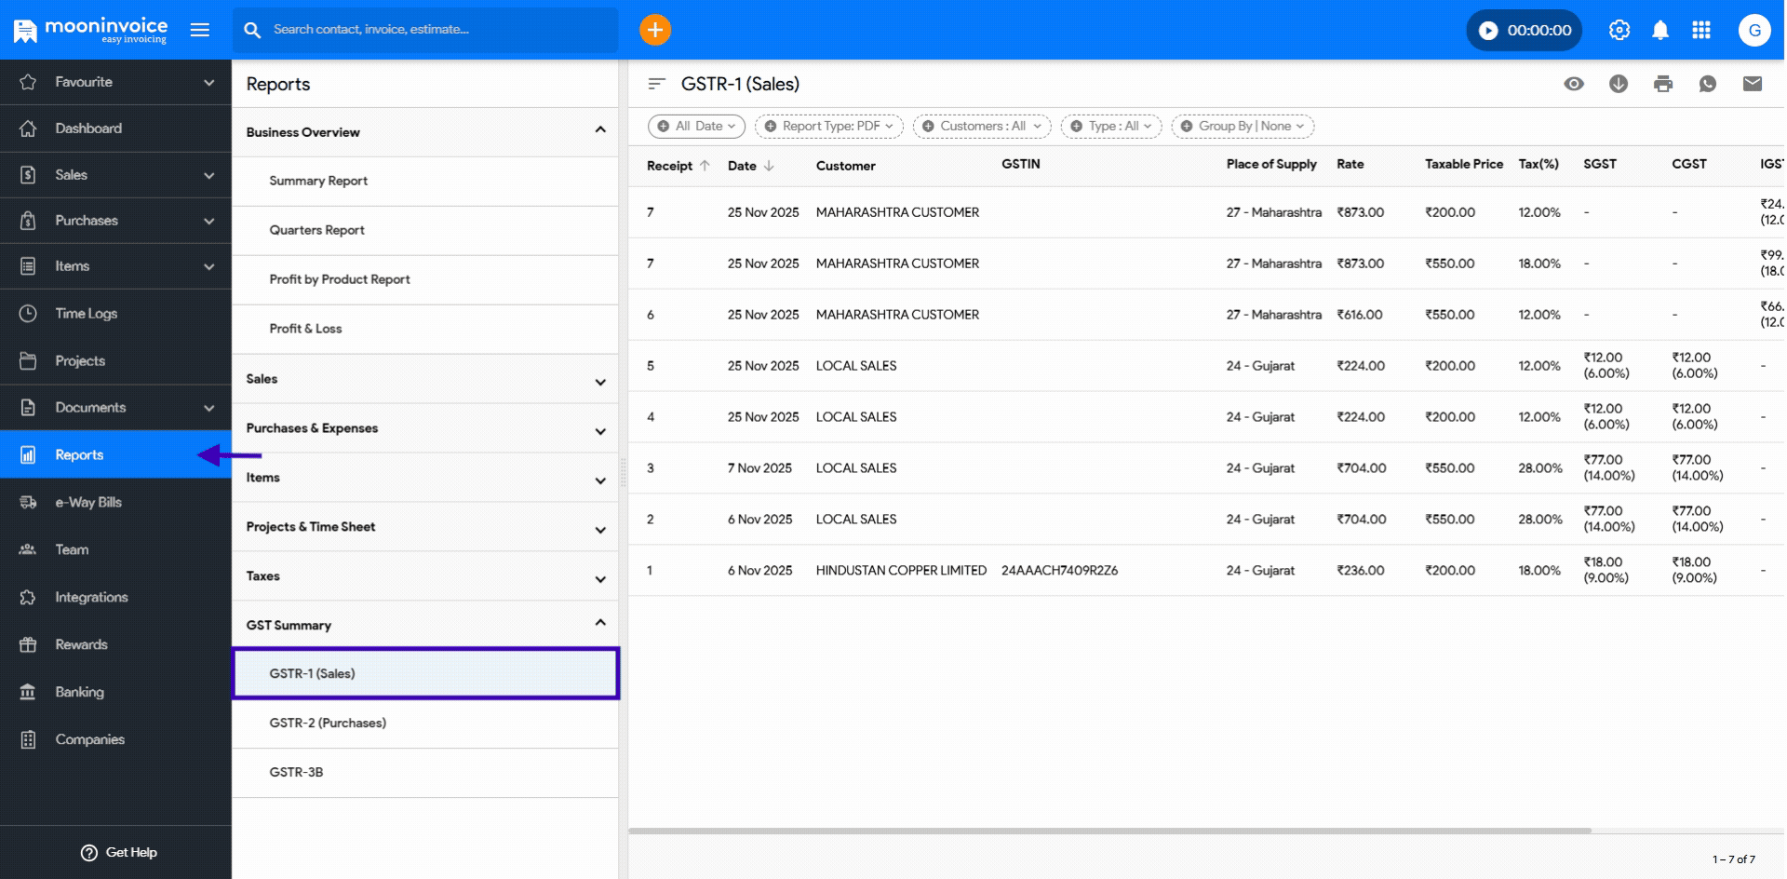This screenshot has height=879, width=1787.
Task: Open Banking in the sidebar
Action: (x=115, y=692)
